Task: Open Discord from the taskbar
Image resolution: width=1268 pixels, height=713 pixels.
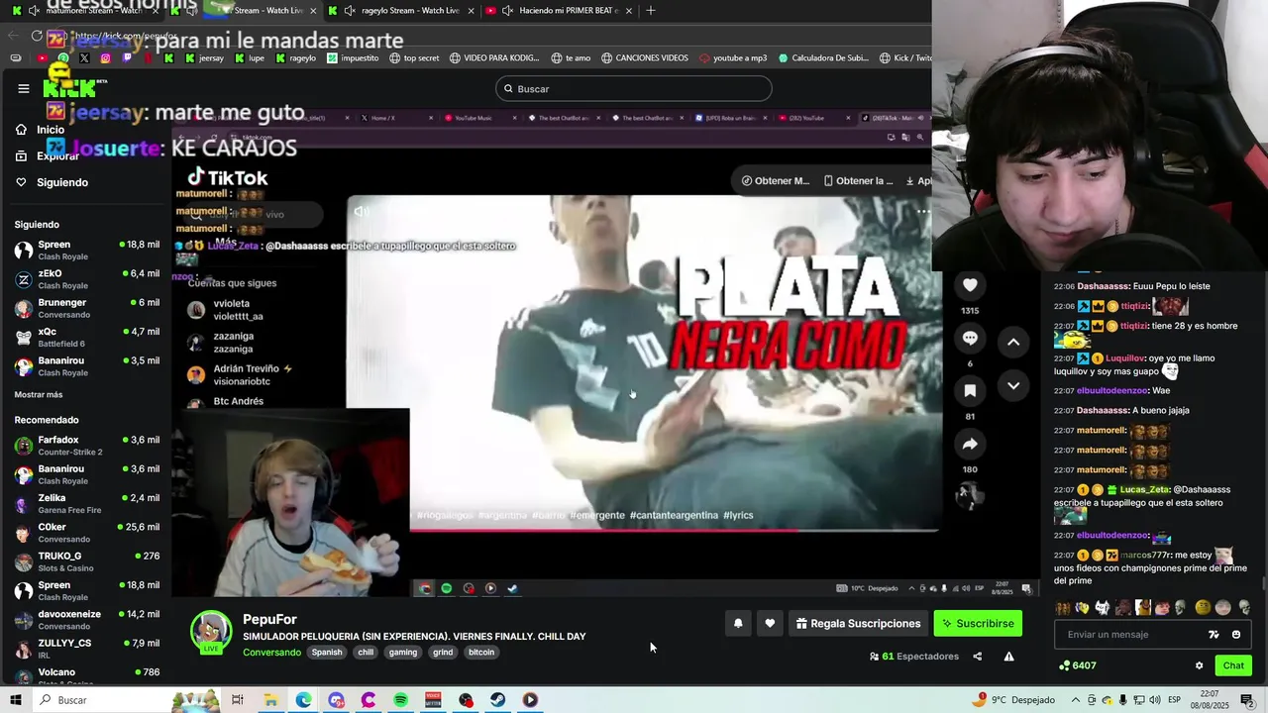Action: pyautogui.click(x=336, y=700)
